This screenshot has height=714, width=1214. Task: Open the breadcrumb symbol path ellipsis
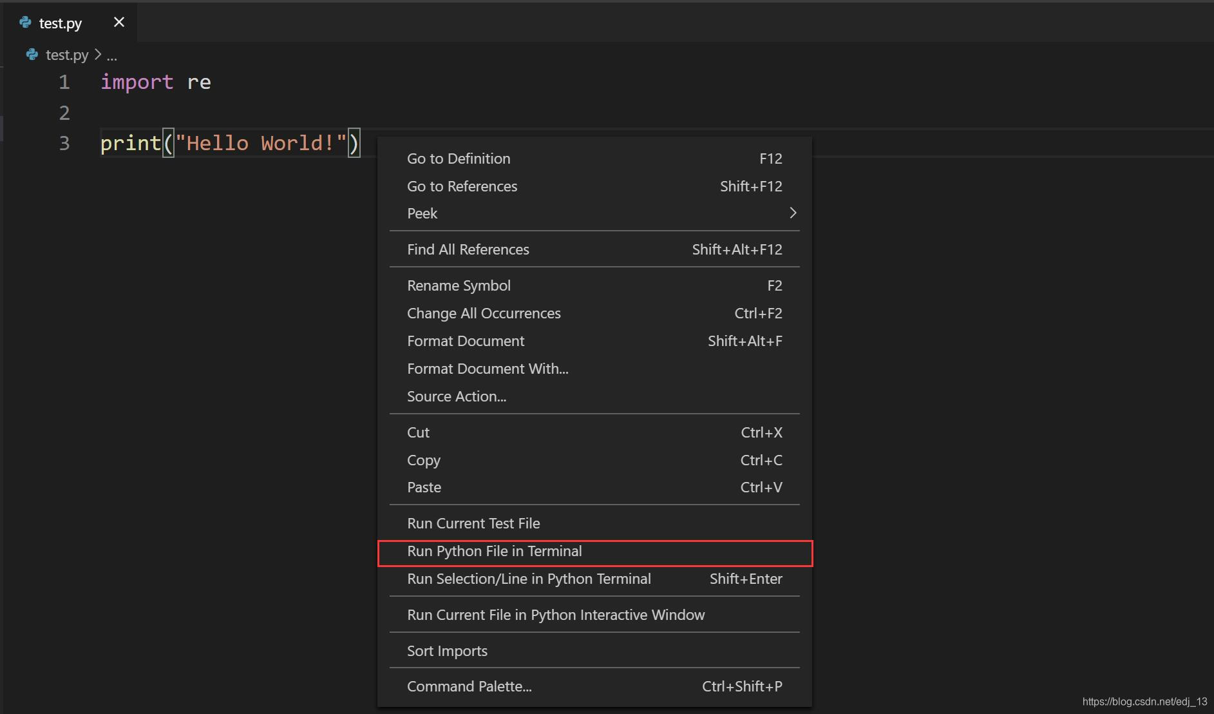point(111,57)
